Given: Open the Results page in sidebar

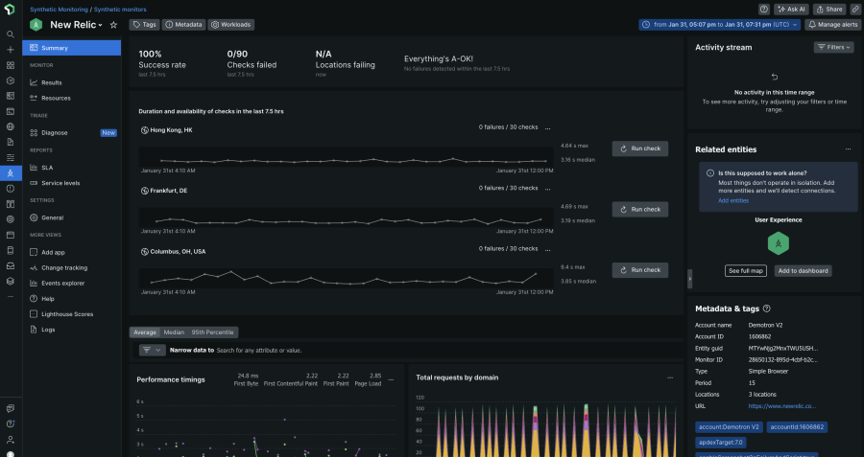Looking at the screenshot, I should point(51,82).
